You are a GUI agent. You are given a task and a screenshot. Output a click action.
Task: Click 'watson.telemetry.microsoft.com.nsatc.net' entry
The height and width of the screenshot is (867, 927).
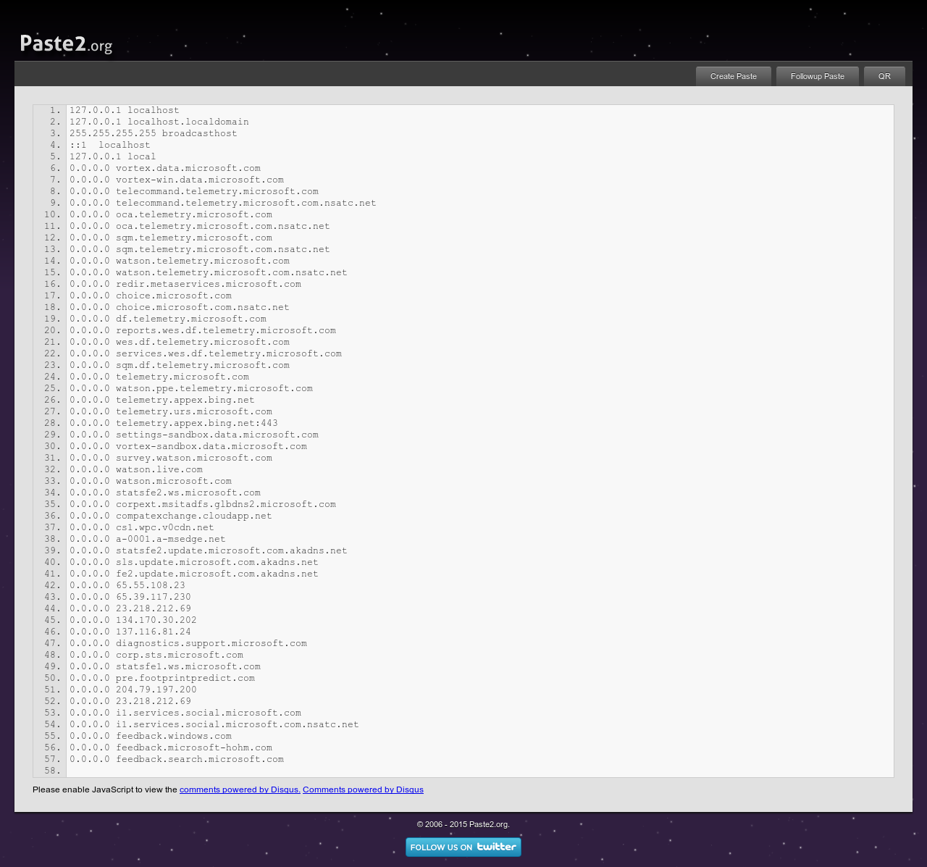tap(232, 272)
